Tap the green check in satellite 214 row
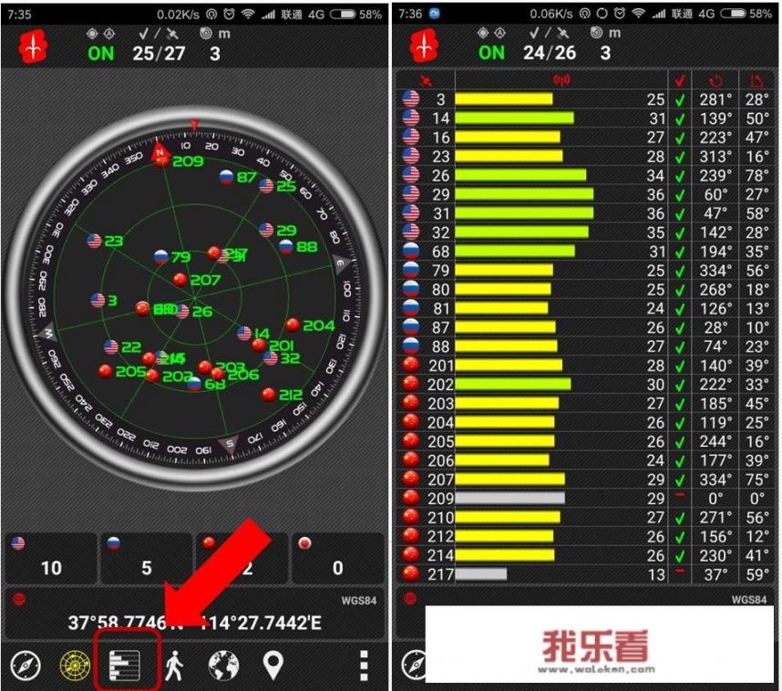Screen dimensions: 782x691 (x=680, y=556)
